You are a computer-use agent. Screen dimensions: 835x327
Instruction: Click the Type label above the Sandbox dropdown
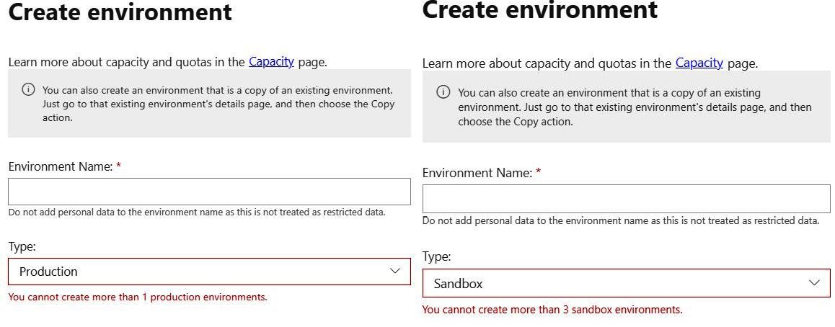(x=436, y=257)
